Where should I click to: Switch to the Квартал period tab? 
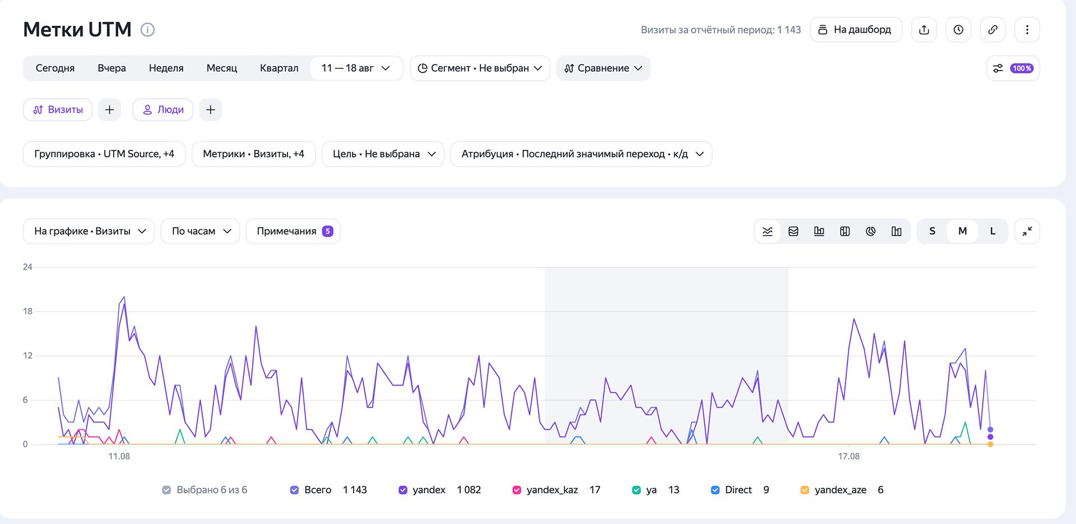coord(279,68)
